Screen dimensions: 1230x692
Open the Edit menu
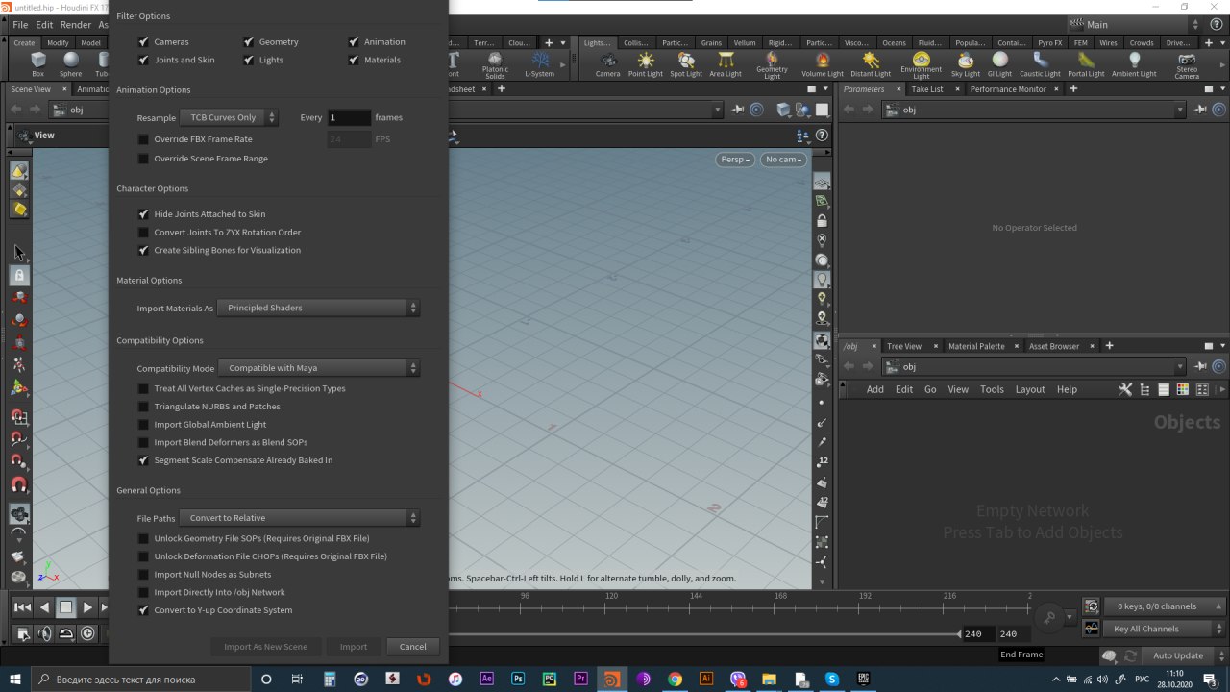(44, 25)
